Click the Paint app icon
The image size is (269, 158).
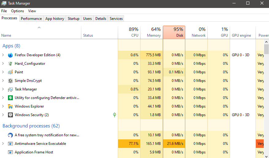point(10,72)
